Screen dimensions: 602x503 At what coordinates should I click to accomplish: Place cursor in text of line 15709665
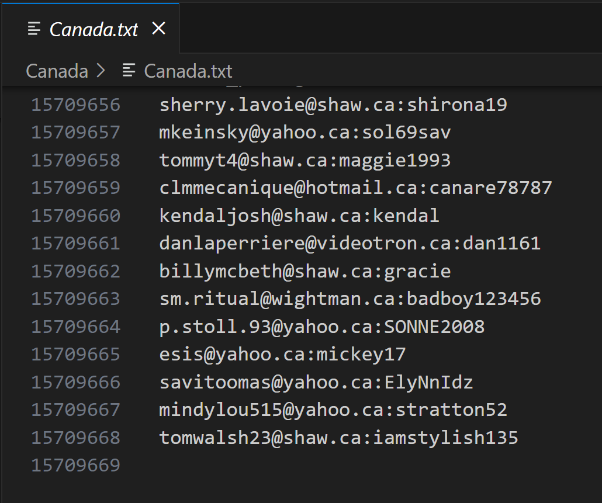pos(282,355)
